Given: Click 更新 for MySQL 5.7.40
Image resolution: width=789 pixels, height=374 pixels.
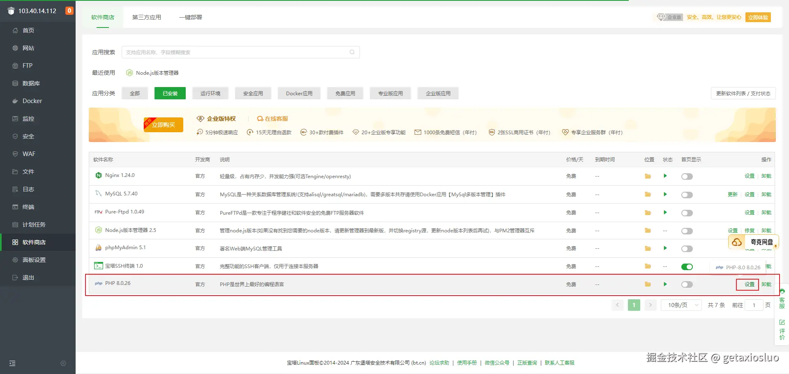Looking at the screenshot, I should point(733,194).
